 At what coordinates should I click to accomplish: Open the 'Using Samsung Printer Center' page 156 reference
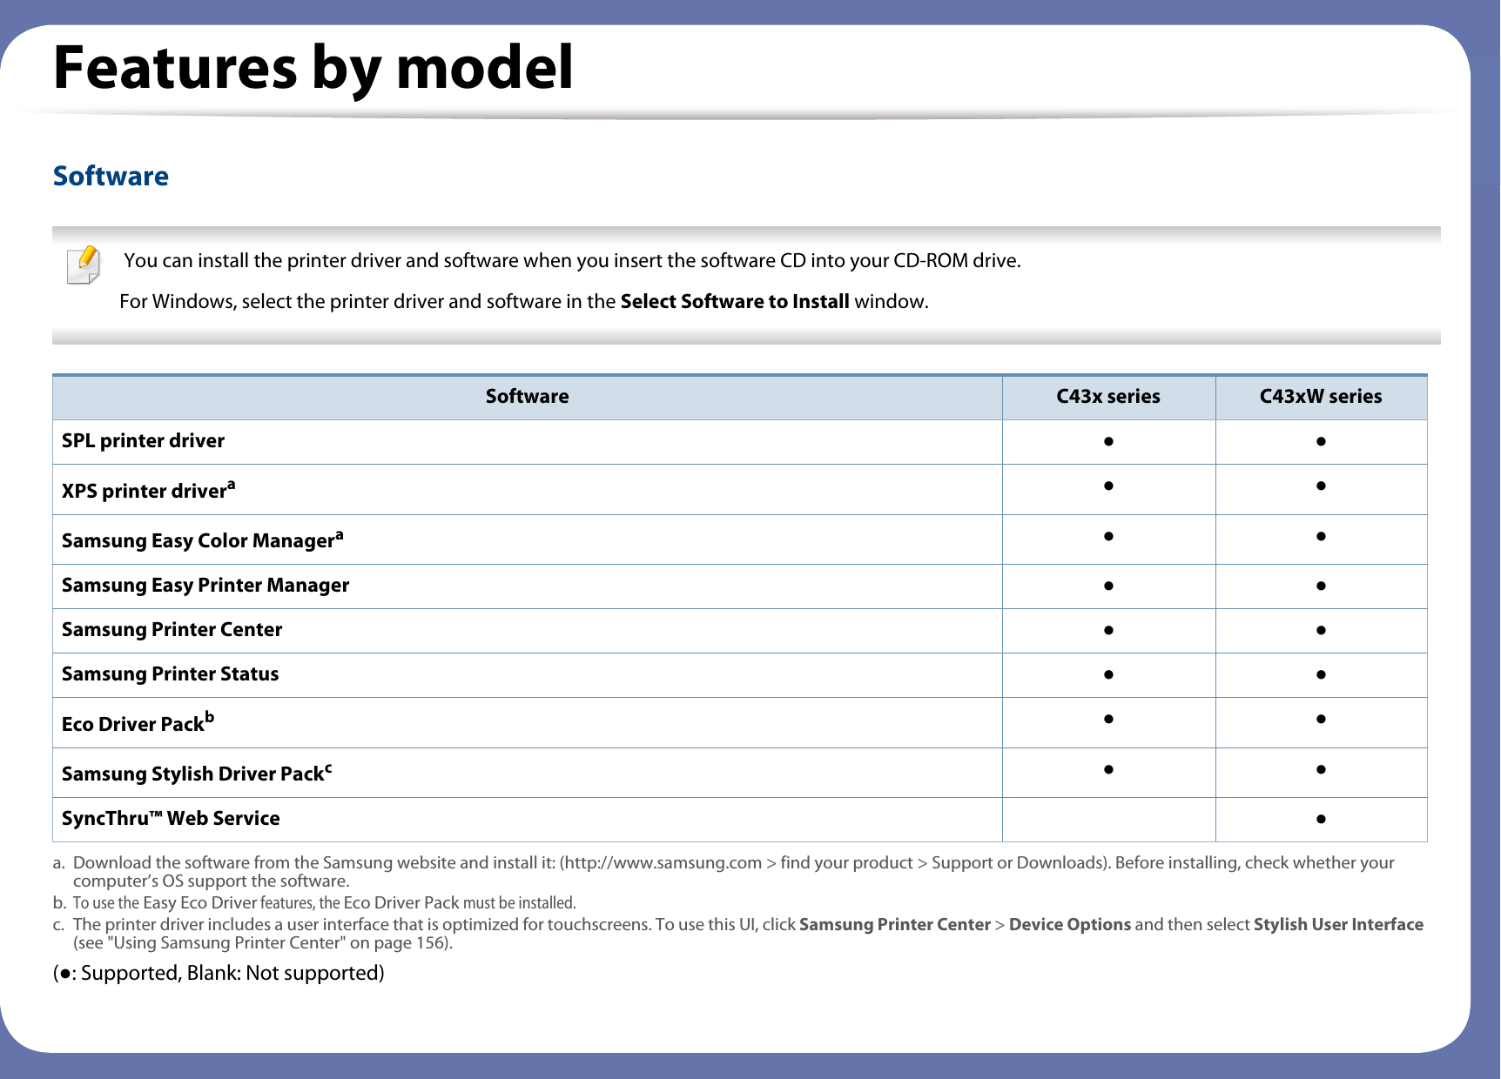(x=263, y=942)
